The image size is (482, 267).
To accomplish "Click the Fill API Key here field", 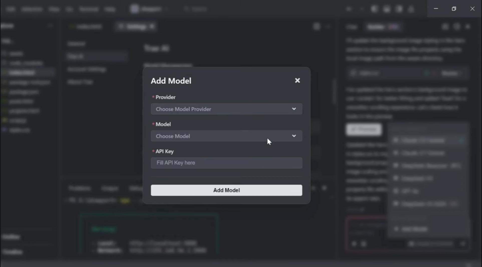I will click(x=226, y=163).
